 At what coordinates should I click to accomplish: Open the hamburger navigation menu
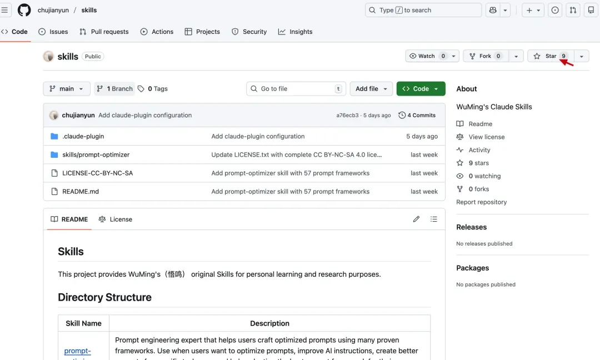5,10
